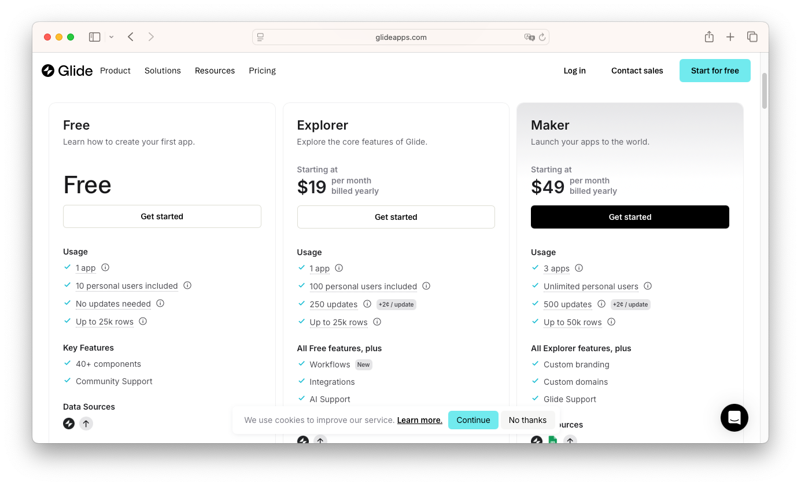Open the Solutions menu

[x=163, y=71]
